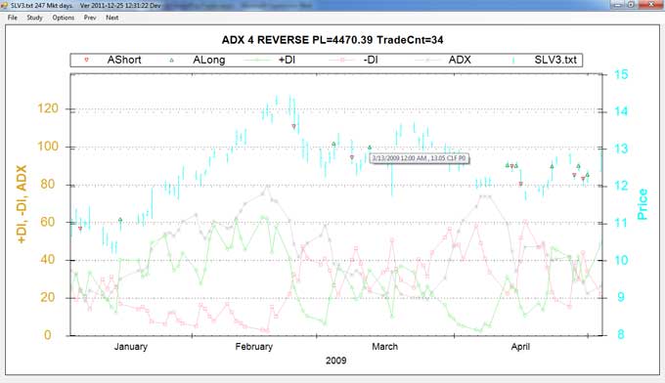Click the short marker on the late February peak
This screenshot has width=665, height=383.
click(293, 126)
